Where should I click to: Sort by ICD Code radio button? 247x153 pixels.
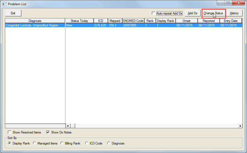87,143
